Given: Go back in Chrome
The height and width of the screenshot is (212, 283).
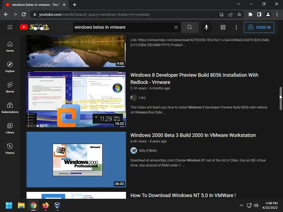Looking at the screenshot, I should tap(6, 14).
